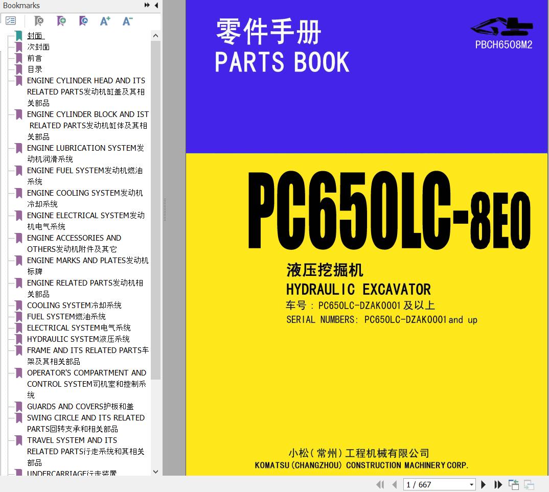Open the page number dropdown arrow
549x492 pixels.
[472, 485]
